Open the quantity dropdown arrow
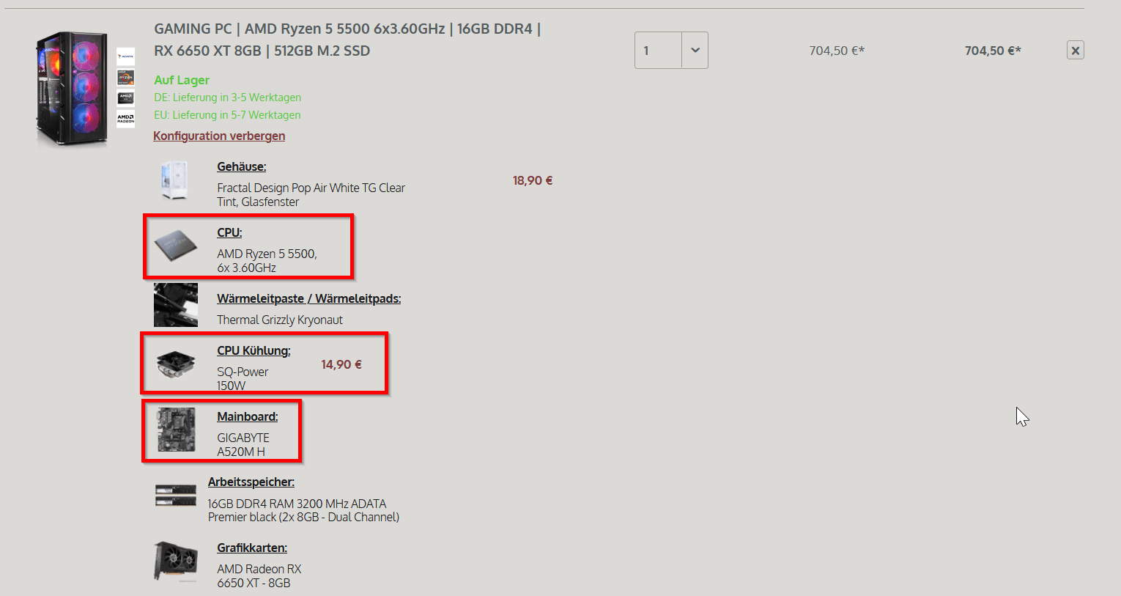1121x596 pixels. (x=695, y=51)
